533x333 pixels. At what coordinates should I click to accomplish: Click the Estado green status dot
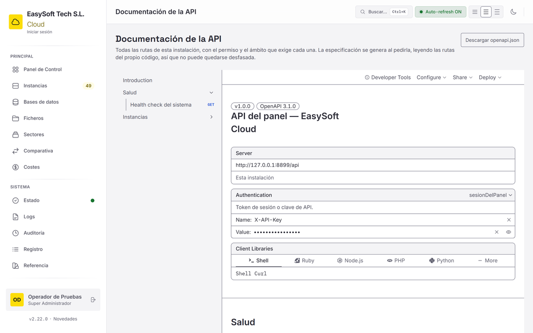coord(92,200)
